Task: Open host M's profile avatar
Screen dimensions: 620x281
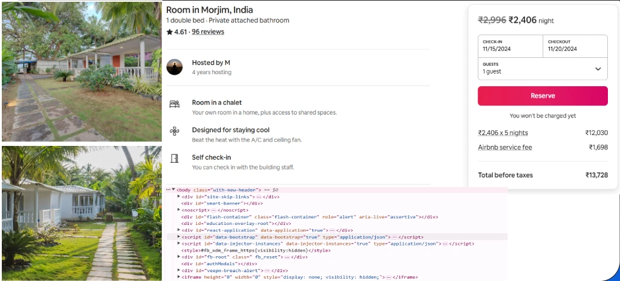Action: pos(175,67)
